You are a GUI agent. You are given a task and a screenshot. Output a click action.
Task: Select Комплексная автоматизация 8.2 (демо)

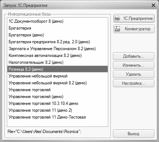[58, 56]
